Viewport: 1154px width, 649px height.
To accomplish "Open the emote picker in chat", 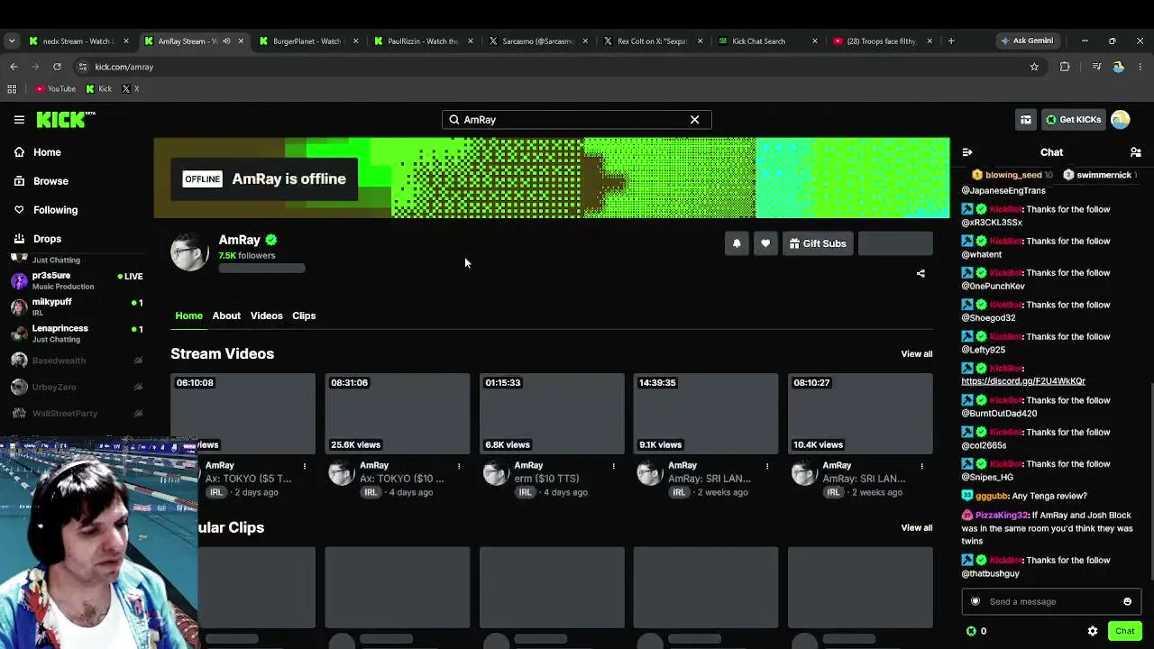I will tap(1127, 601).
